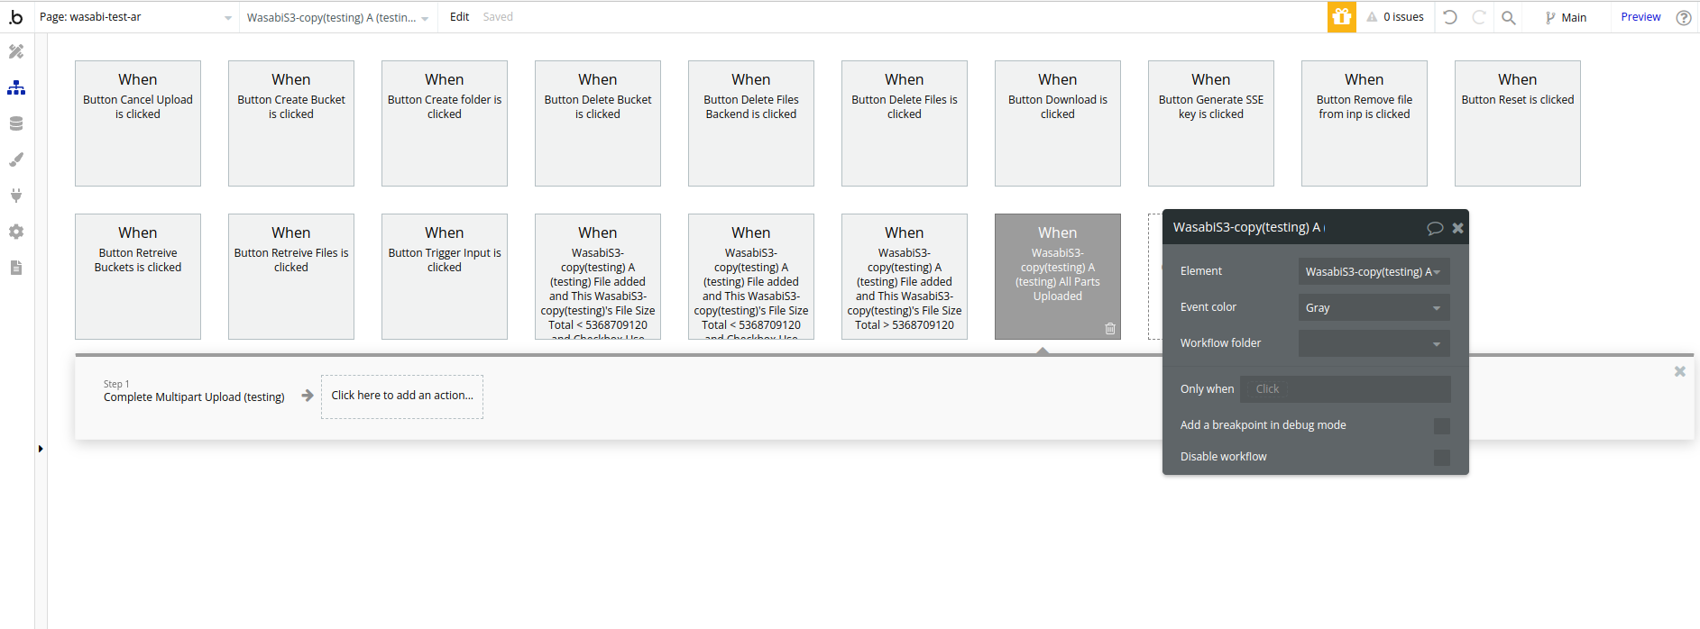Select Button Reset is clicked event

tap(1518, 123)
